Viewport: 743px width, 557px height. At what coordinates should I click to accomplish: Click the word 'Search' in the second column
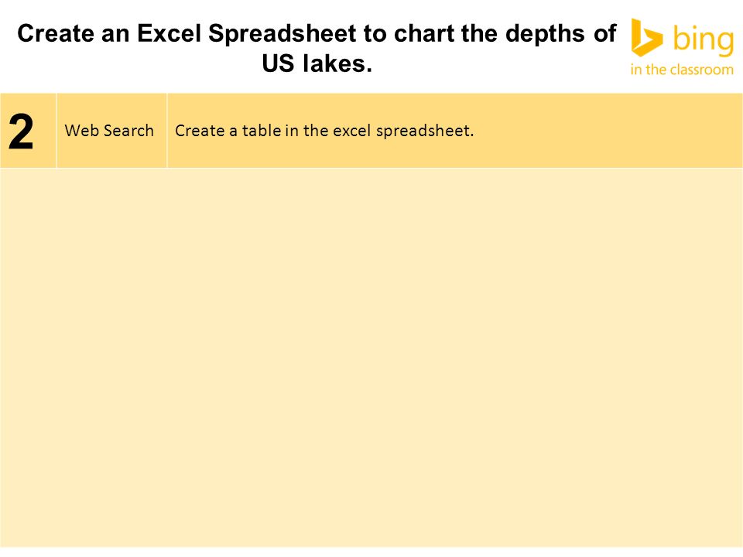(129, 131)
